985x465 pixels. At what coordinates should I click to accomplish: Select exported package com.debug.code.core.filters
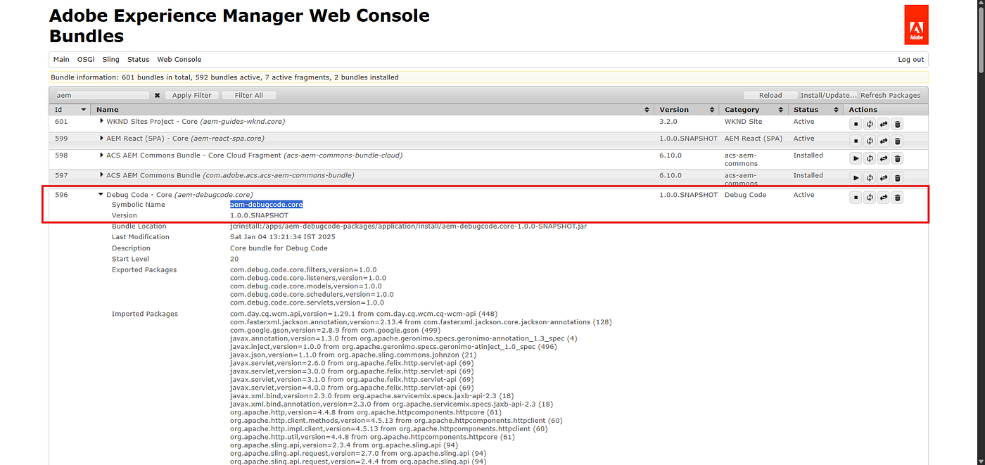303,270
